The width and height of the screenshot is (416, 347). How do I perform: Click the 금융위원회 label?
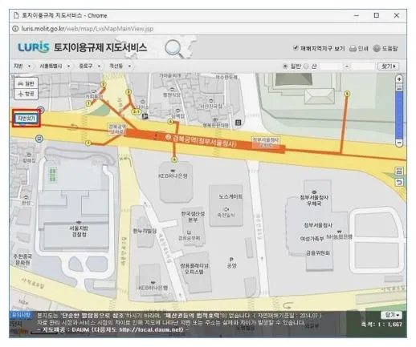[x=318, y=252]
